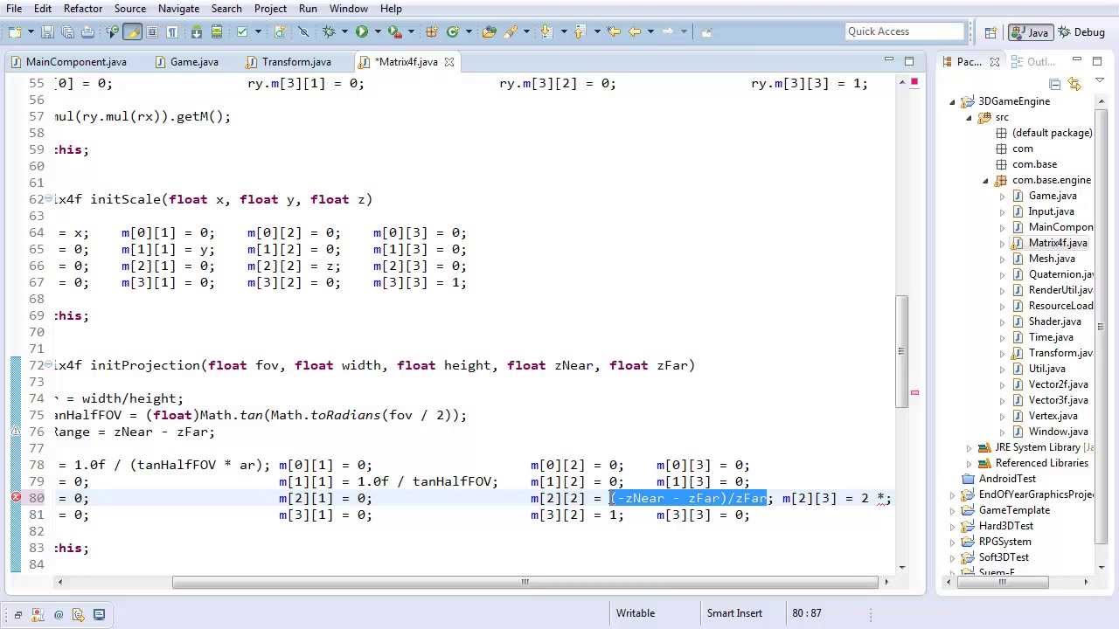
Task: Click Run Last Tool with red toolbox
Action: point(394,31)
